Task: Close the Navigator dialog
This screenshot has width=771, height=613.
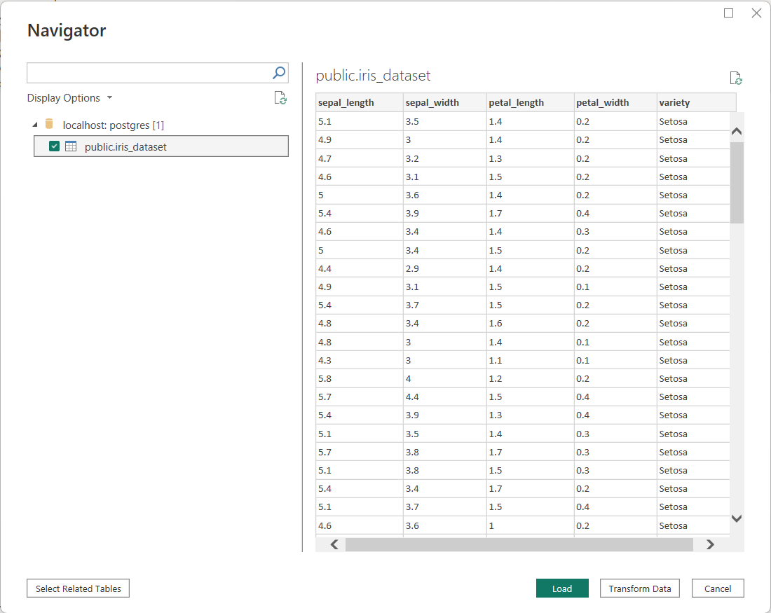Action: [756, 13]
